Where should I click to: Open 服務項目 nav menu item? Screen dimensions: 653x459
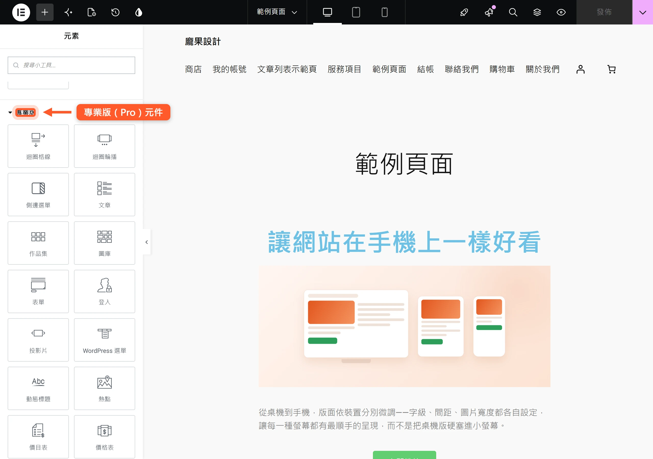(344, 69)
